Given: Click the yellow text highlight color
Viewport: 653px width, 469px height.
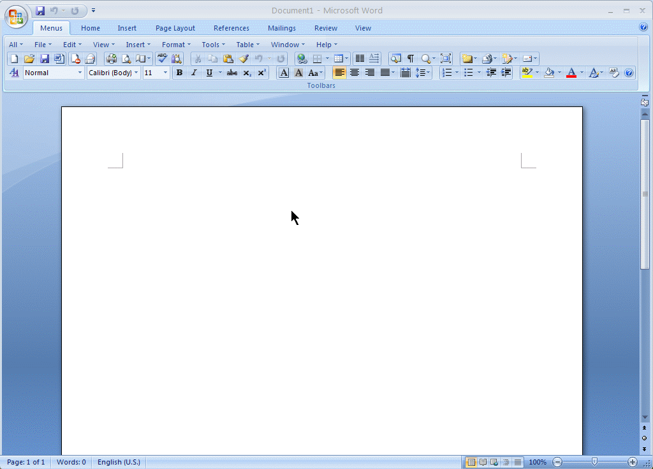Looking at the screenshot, I should tap(527, 73).
